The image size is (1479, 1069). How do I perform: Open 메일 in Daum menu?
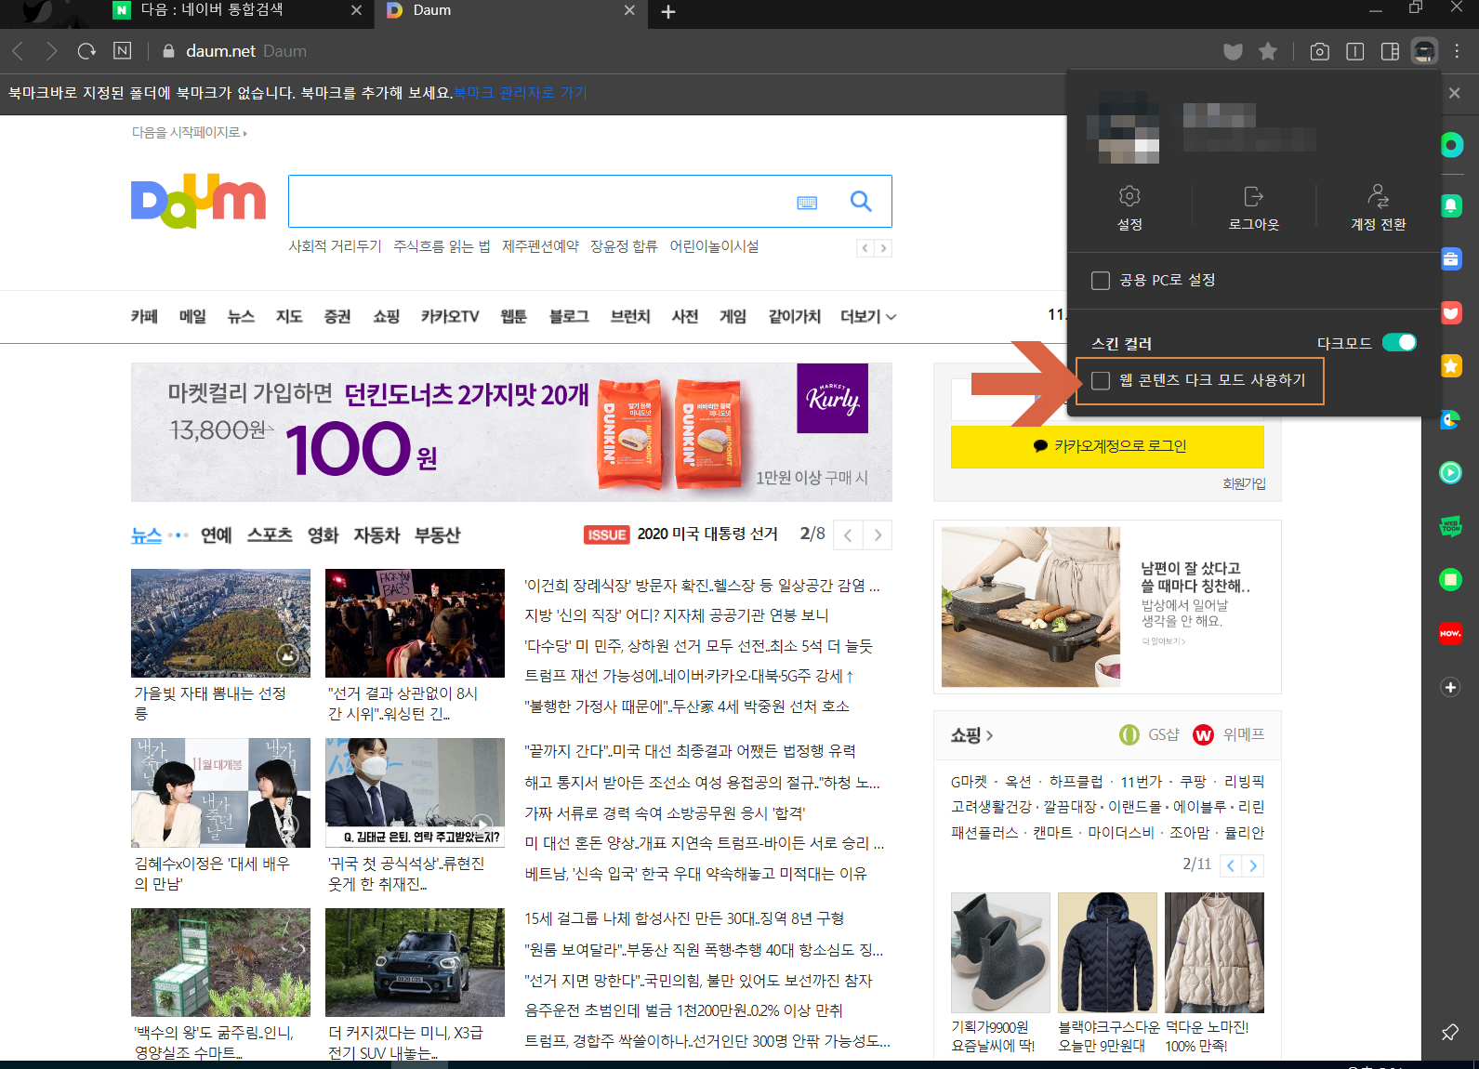pyautogui.click(x=192, y=317)
